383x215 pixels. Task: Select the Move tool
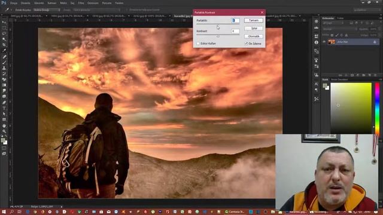tap(4, 23)
